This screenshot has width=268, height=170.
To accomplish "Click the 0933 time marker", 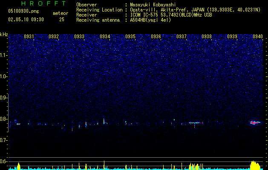I will point(79,36).
